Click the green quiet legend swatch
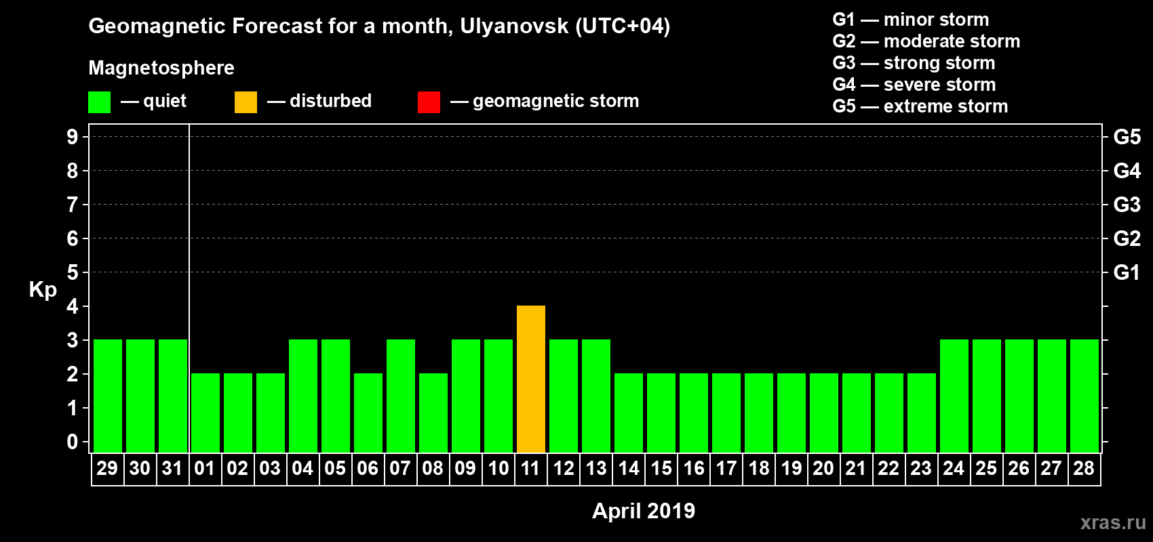 [99, 102]
